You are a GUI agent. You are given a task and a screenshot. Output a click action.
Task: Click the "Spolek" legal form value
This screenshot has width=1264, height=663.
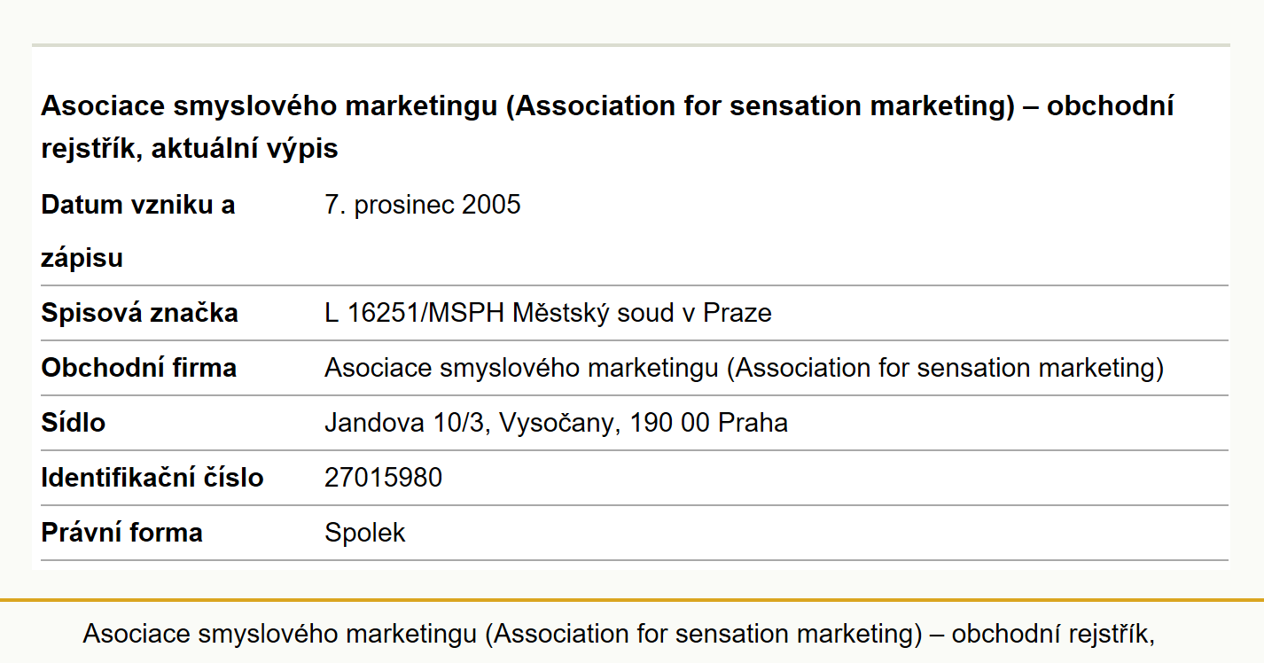click(x=365, y=533)
